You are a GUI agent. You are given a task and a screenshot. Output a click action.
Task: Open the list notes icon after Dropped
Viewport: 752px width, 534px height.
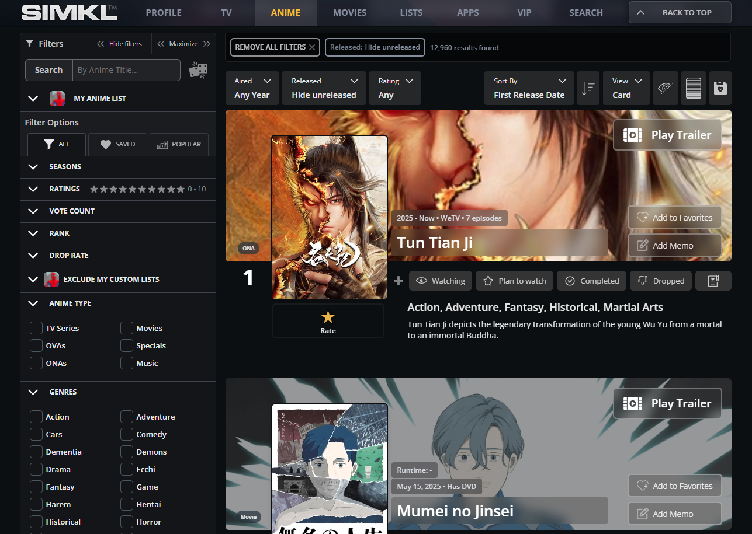(713, 281)
